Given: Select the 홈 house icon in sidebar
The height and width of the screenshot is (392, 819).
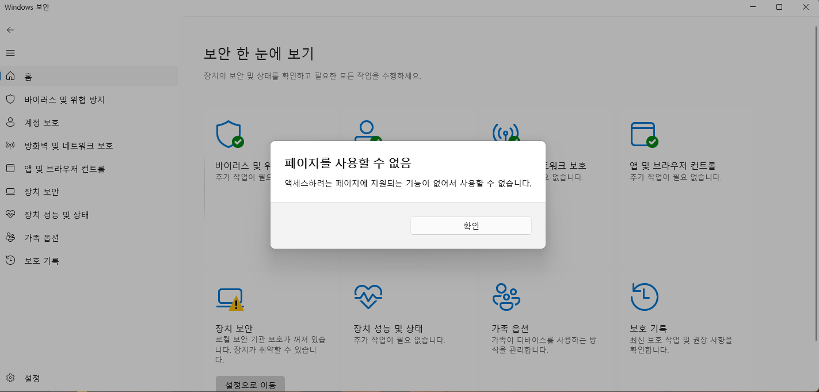Looking at the screenshot, I should pos(10,76).
